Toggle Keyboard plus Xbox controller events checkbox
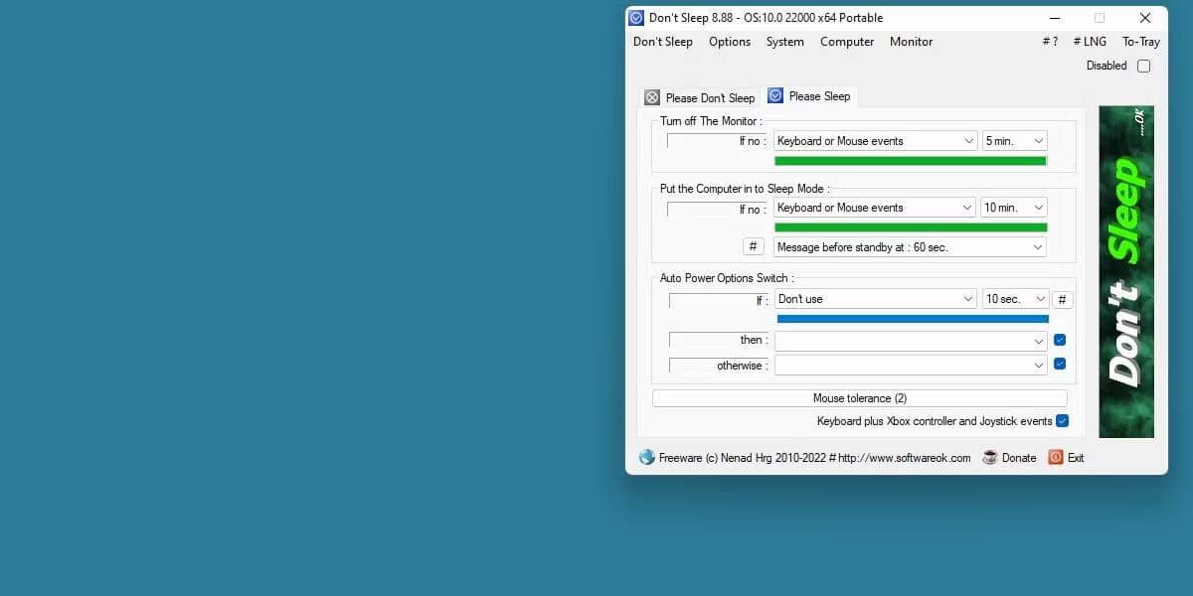The image size is (1193, 596). click(1063, 421)
